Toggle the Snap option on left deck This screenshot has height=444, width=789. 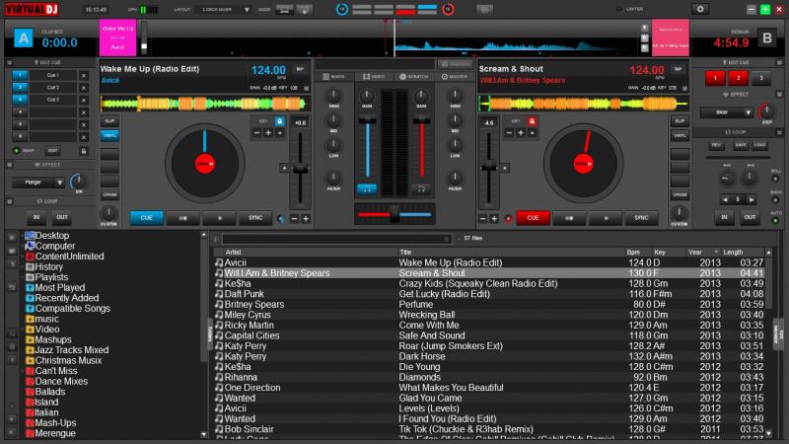pyautogui.click(x=22, y=150)
